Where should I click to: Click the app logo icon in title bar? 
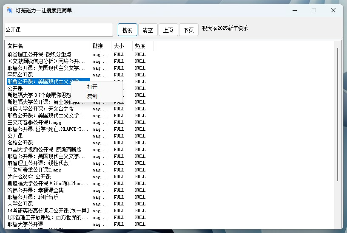pyautogui.click(x=10, y=10)
